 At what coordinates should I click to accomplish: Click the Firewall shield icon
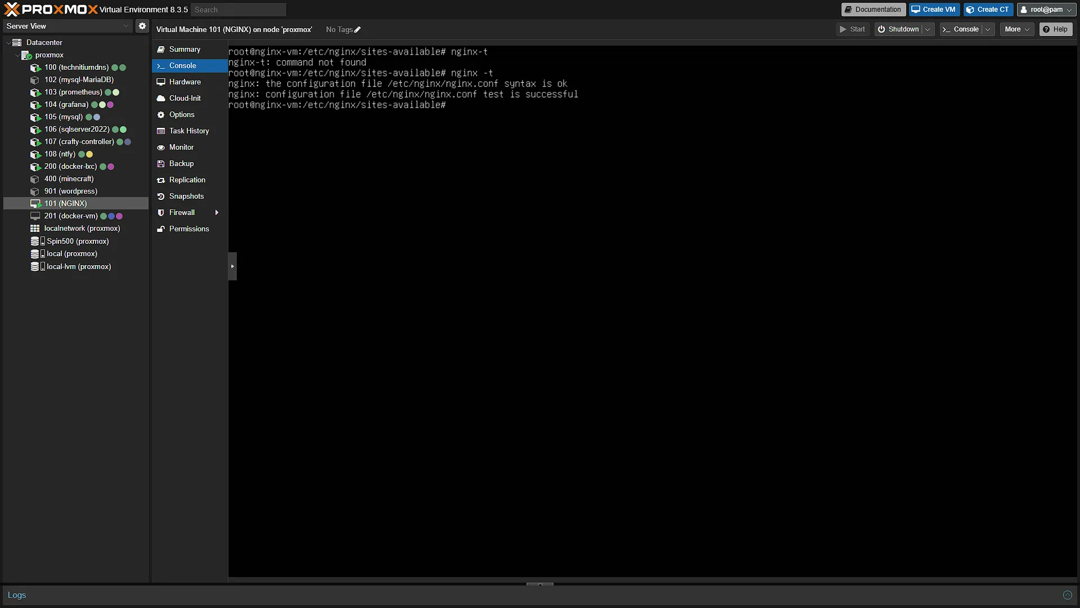161,213
